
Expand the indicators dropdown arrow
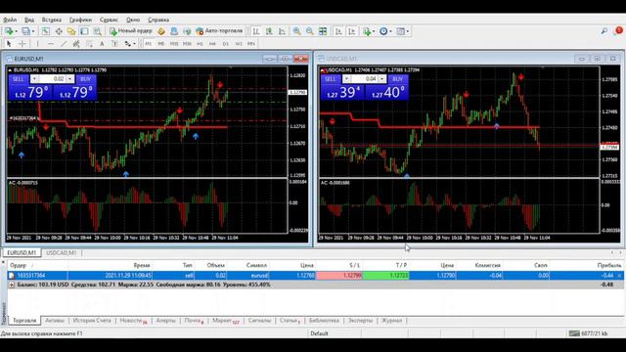tap(374, 31)
